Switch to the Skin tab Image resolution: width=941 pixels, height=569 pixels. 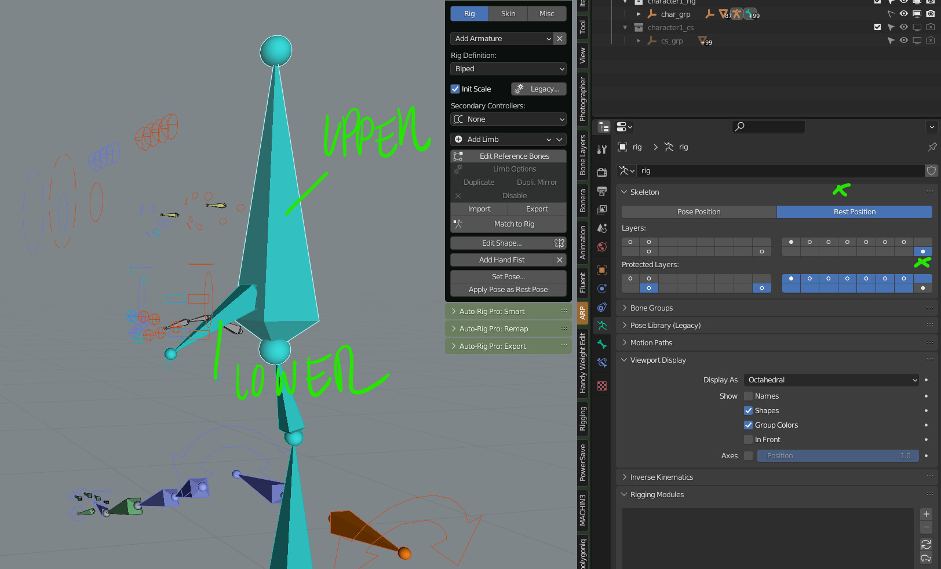[508, 14]
